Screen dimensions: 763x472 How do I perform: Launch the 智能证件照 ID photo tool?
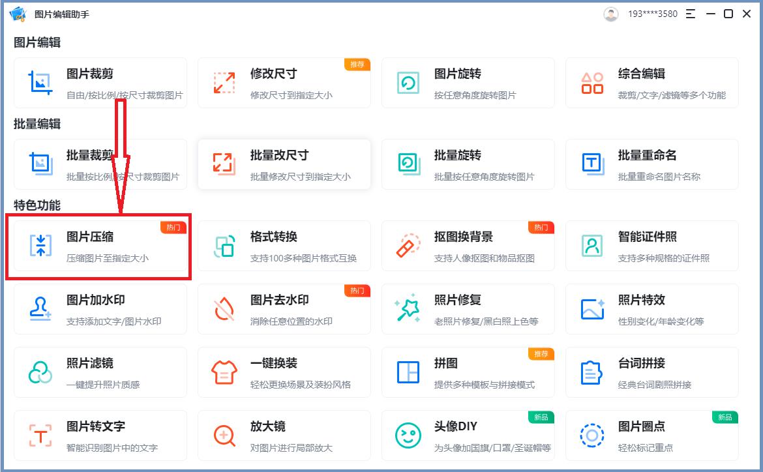click(x=652, y=246)
